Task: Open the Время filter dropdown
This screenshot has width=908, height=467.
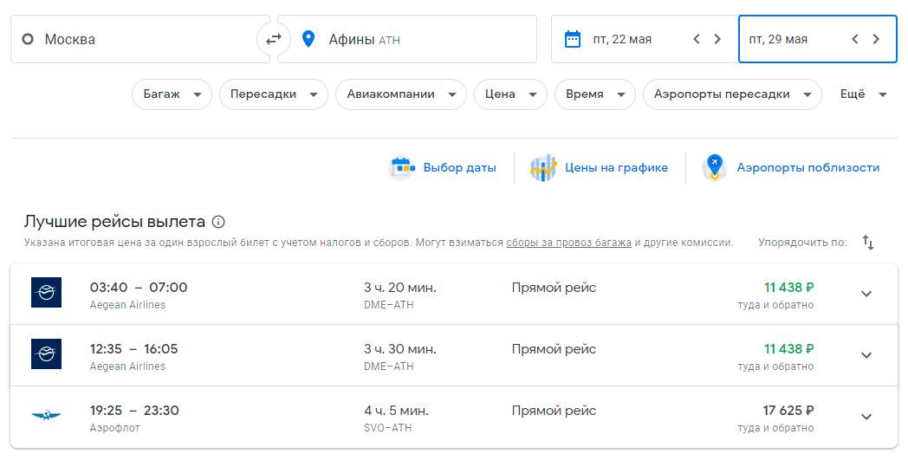Action: 594,94
